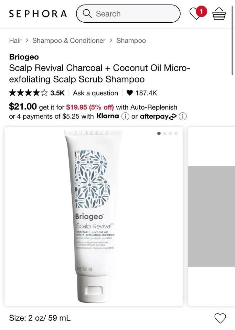This screenshot has width=235, height=330.
Task: Toggle the heart favorite beside Size
Action: [220, 318]
